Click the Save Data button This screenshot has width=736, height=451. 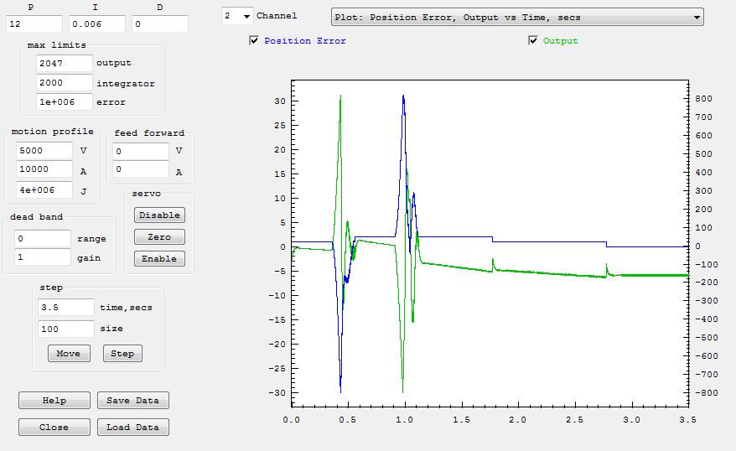pos(132,401)
